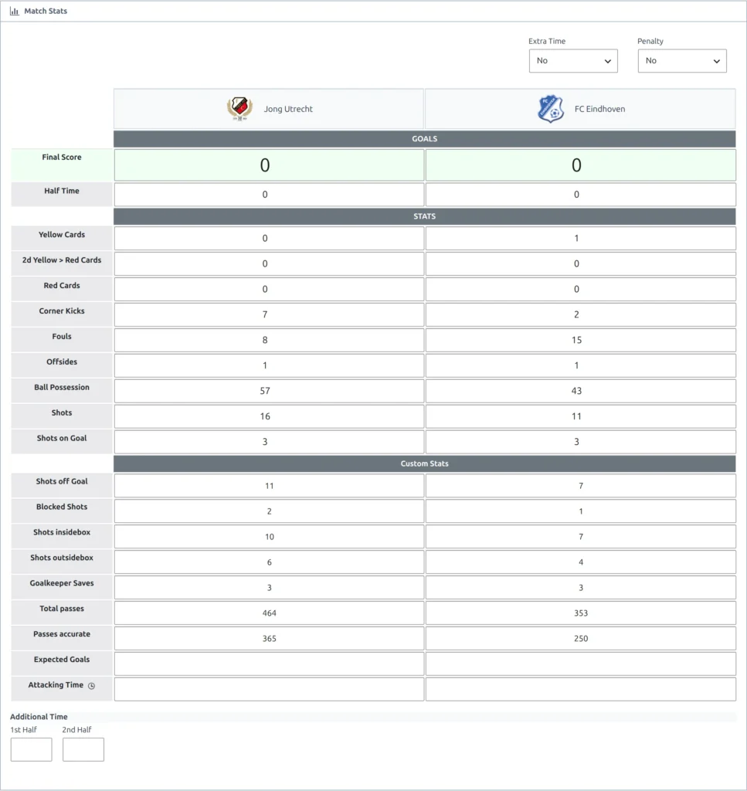Viewport: 747px width, 791px height.
Task: Select FC Eindhoven Half Time score field
Action: pyautogui.click(x=581, y=195)
